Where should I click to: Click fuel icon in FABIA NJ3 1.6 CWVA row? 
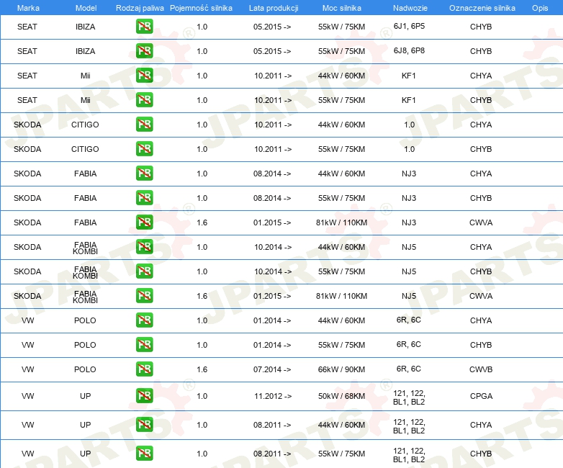[144, 222]
